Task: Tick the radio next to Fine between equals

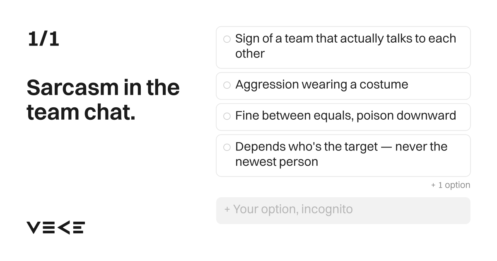Action: click(227, 116)
